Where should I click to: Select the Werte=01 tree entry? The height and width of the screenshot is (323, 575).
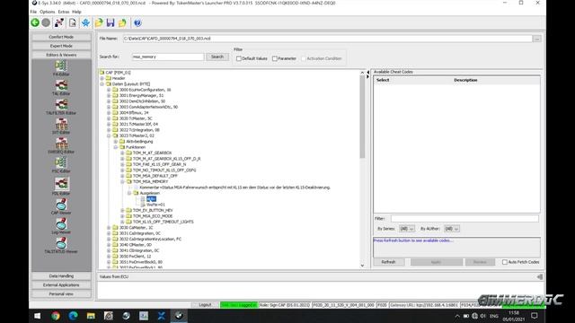[155, 205]
